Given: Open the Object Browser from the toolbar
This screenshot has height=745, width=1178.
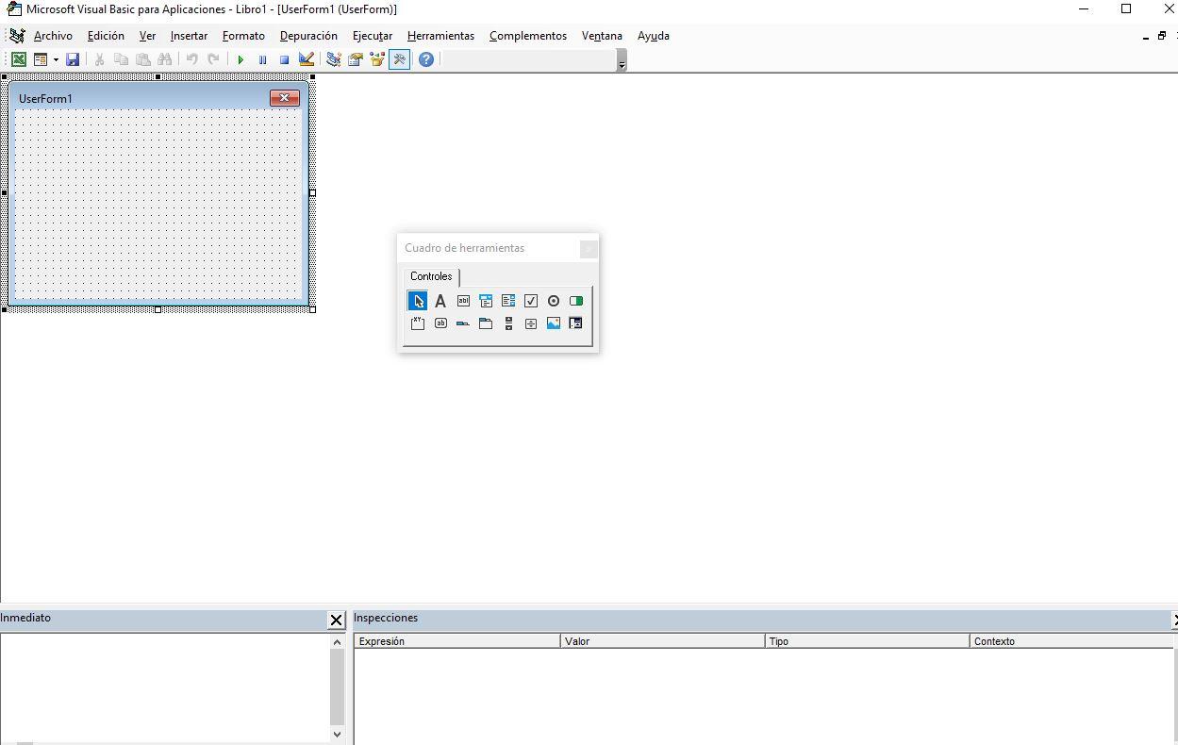Looking at the screenshot, I should [x=376, y=58].
